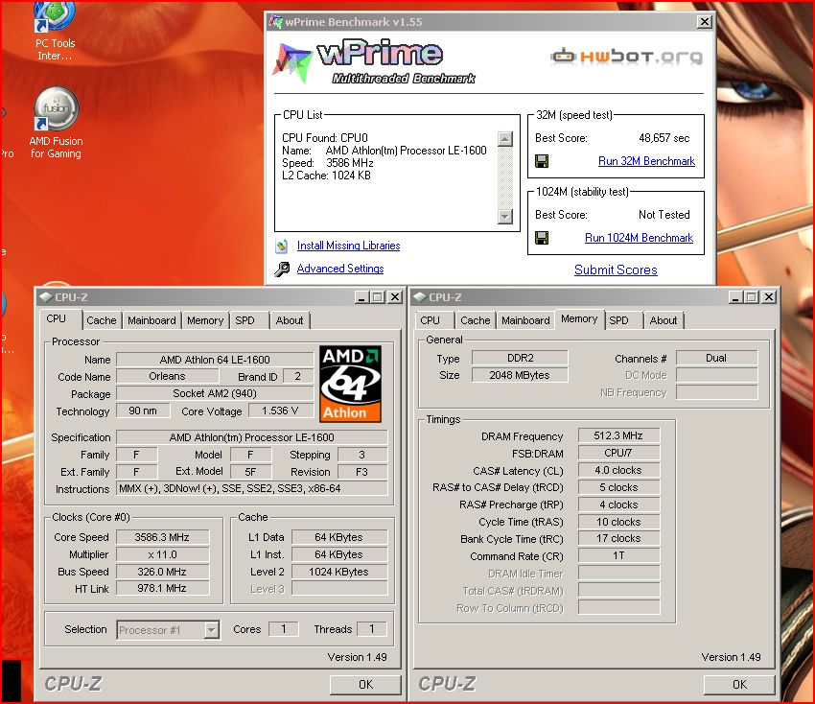815x704 pixels.
Task: Switch to Cache tab in right CPU-Z
Action: tap(475, 320)
